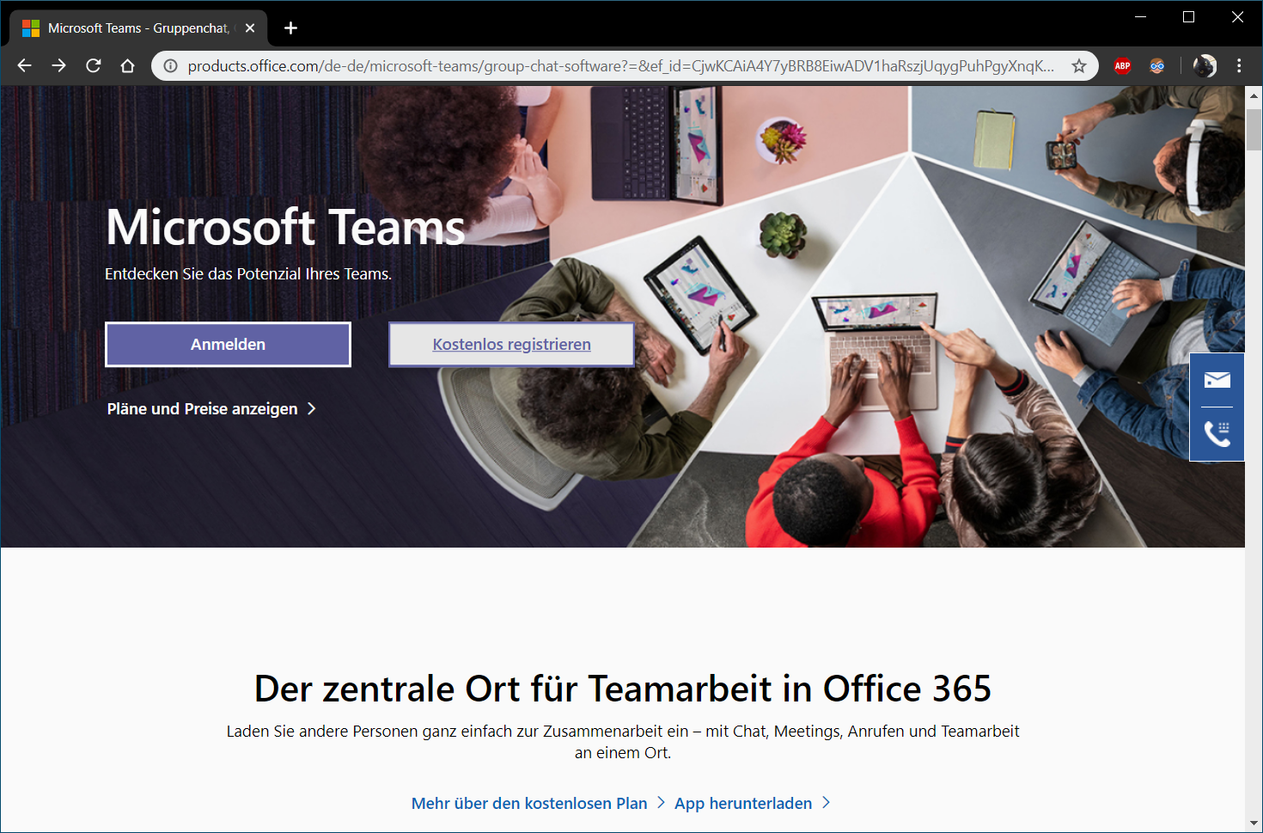The image size is (1263, 833).
Task: Click the chevron after Mehr über den kostenlosen Plan
Action: (661, 803)
